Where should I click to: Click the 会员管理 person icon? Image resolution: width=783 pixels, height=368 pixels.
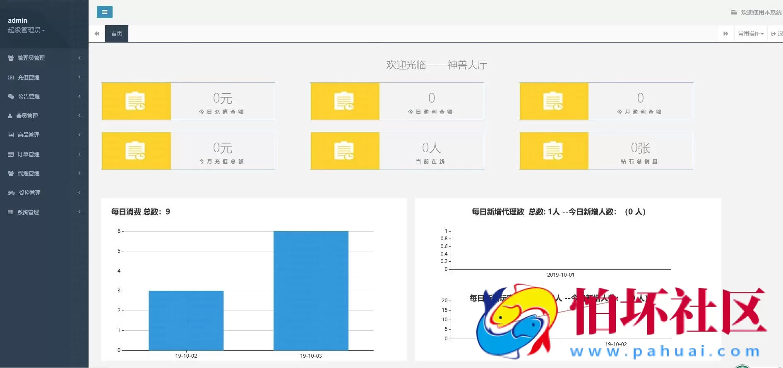[10, 116]
